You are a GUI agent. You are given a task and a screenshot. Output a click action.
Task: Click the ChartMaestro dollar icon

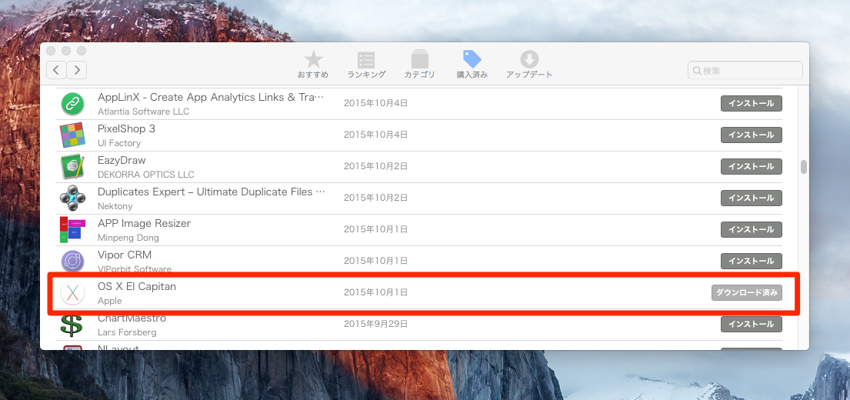click(72, 325)
